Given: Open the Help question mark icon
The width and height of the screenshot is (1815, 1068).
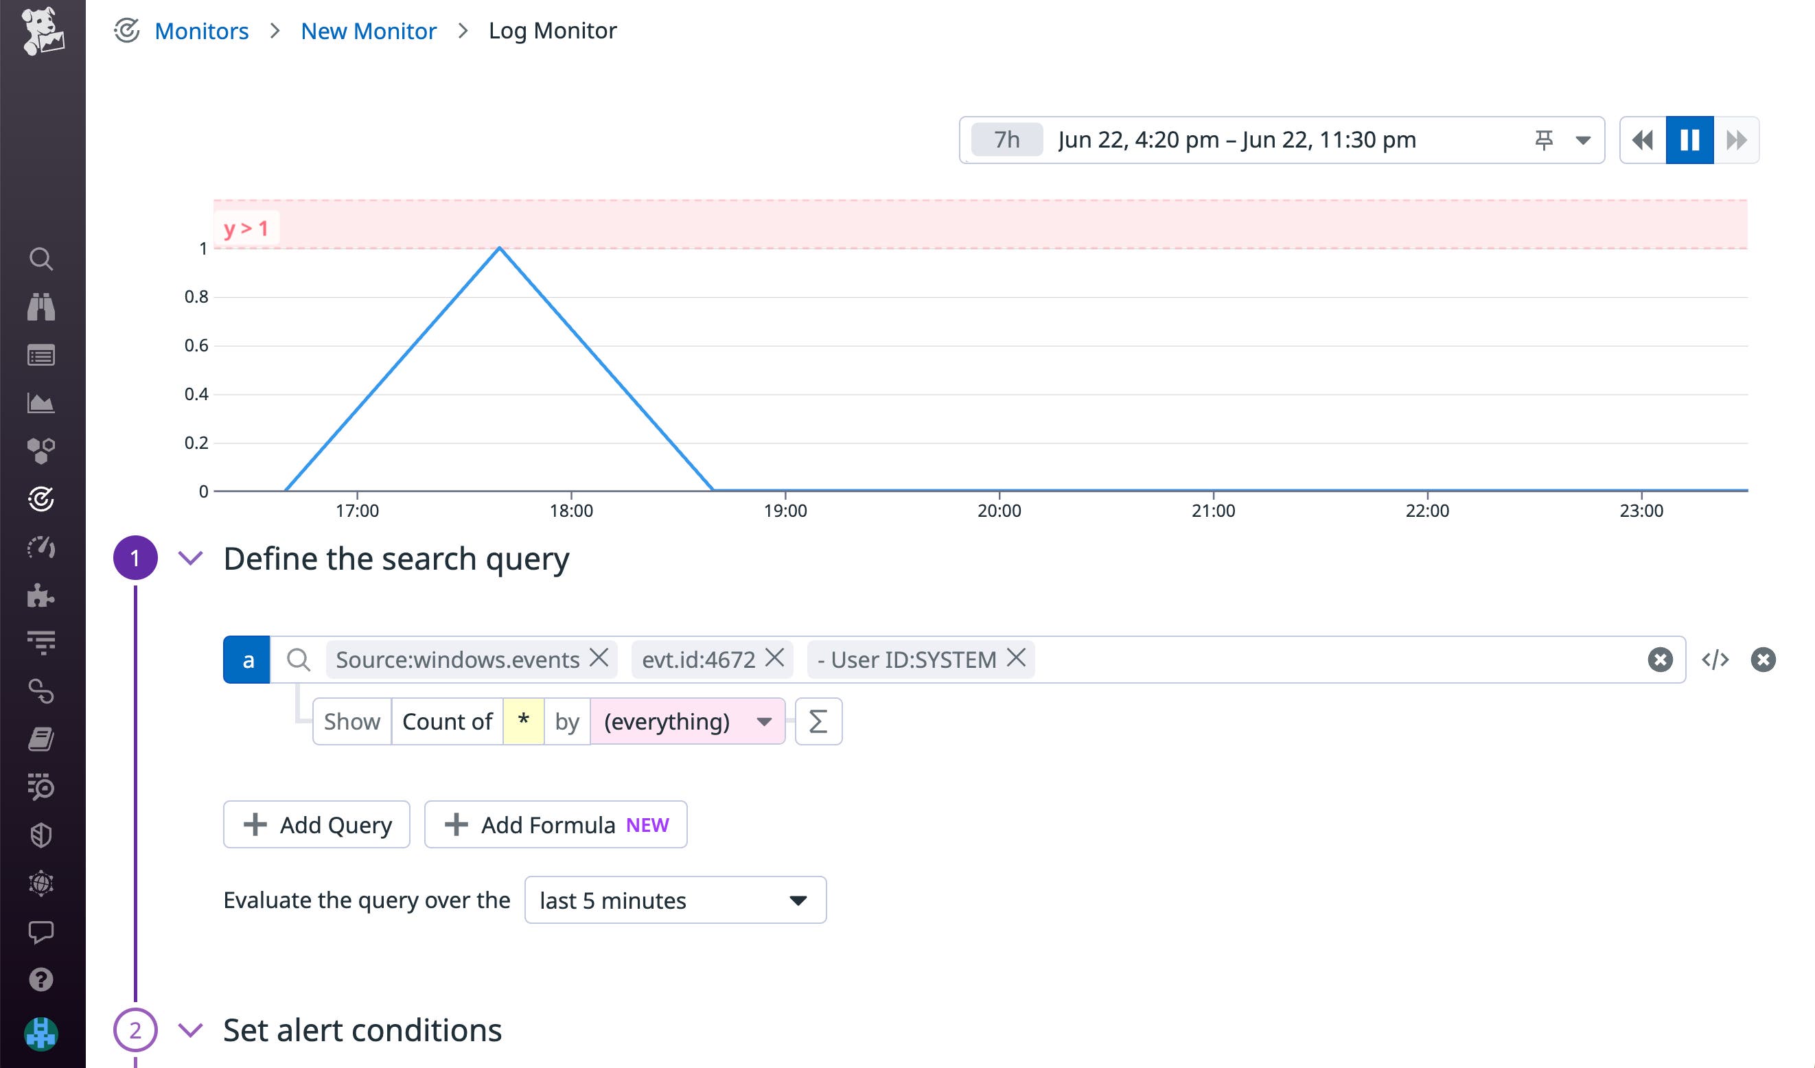Looking at the screenshot, I should [41, 979].
